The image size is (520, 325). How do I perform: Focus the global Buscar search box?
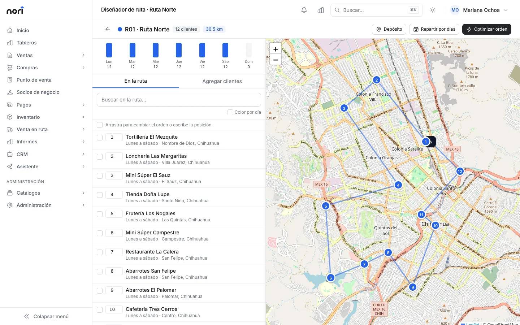(377, 10)
